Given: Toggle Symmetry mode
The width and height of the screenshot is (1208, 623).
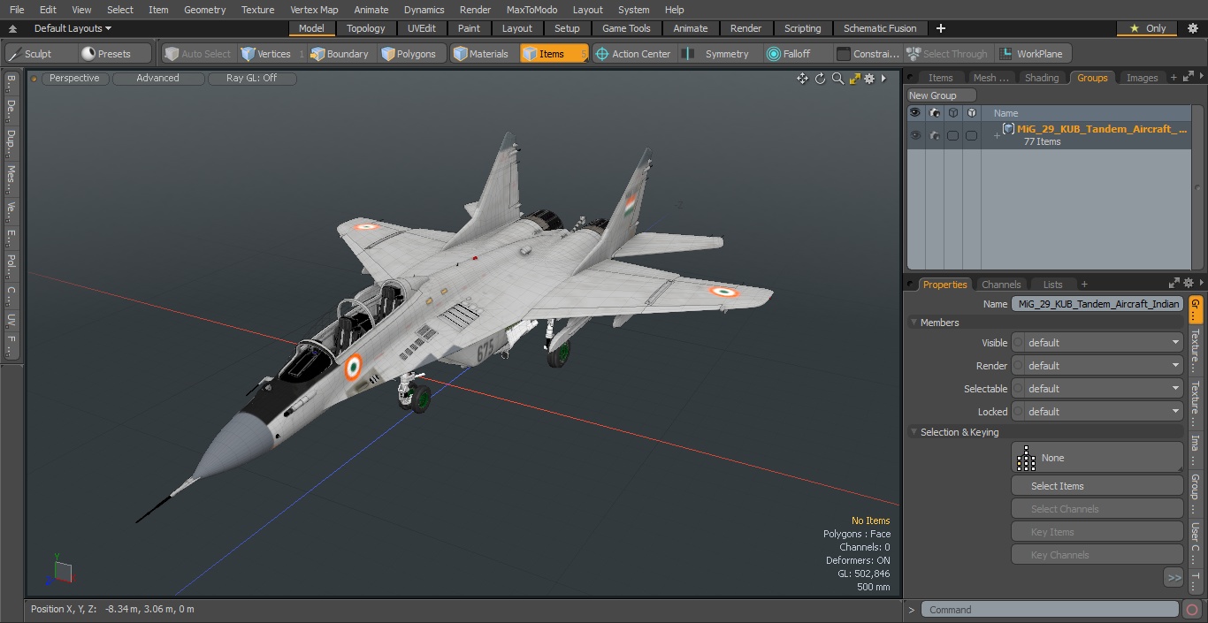Looking at the screenshot, I should point(718,54).
